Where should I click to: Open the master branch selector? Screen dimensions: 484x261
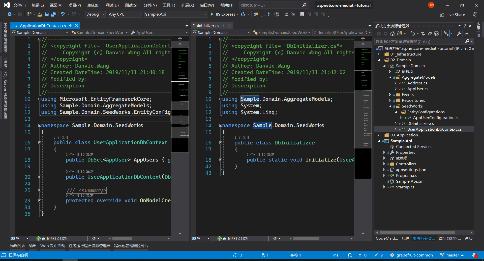(x=452, y=255)
